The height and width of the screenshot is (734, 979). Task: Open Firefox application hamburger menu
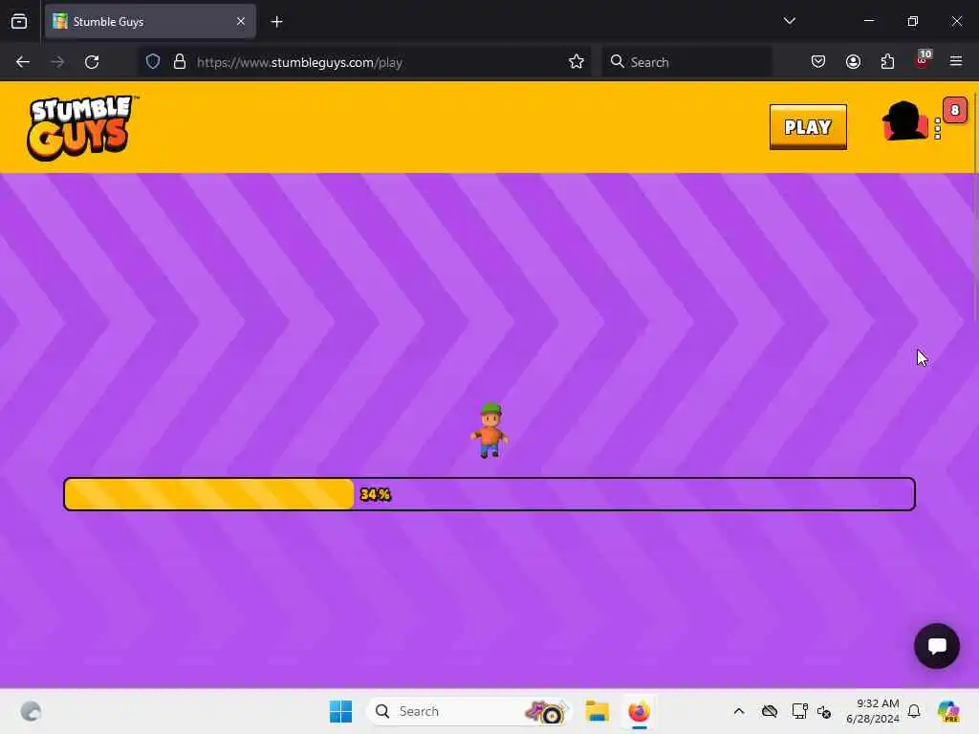click(x=956, y=61)
